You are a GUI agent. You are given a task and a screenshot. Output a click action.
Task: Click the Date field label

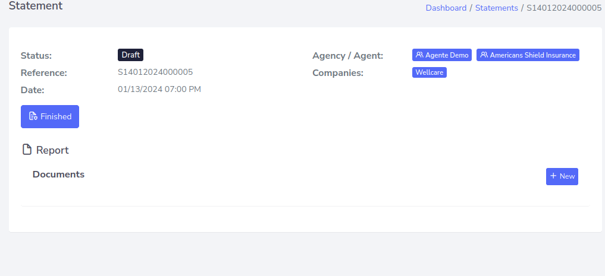[33, 90]
